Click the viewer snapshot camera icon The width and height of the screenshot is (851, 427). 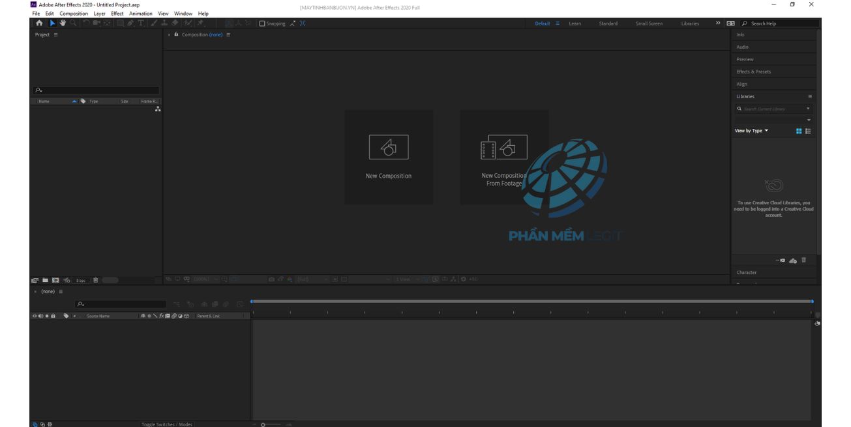272,279
